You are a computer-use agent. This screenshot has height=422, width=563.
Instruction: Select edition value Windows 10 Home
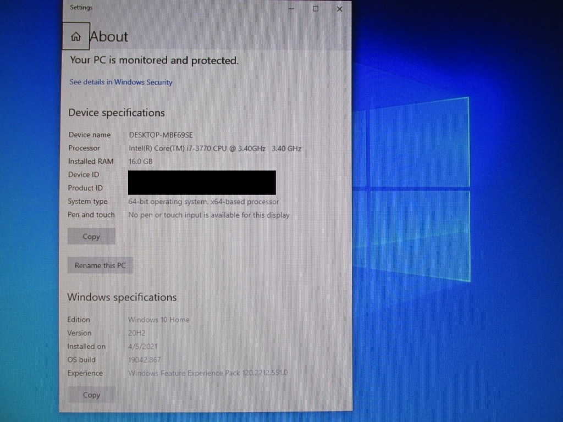tap(159, 320)
